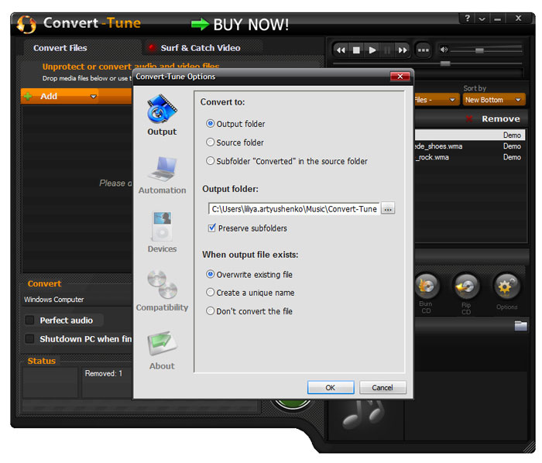Enable Shutdown PC when finished checkbox
The width and height of the screenshot is (542, 463).
tap(29, 338)
